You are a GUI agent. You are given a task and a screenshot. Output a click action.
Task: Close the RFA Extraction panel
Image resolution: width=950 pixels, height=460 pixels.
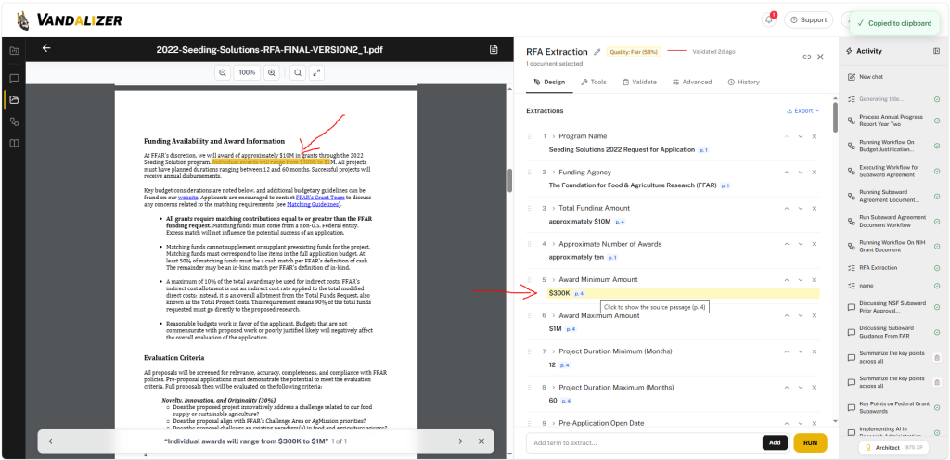click(x=820, y=57)
